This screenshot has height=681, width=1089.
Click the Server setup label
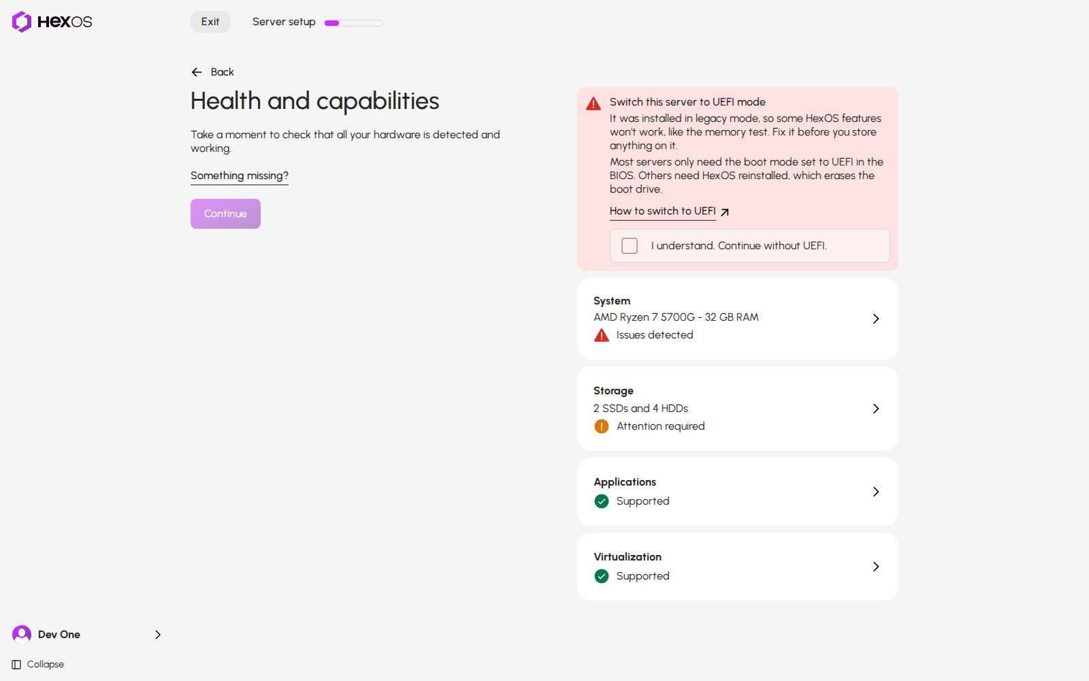tap(284, 22)
